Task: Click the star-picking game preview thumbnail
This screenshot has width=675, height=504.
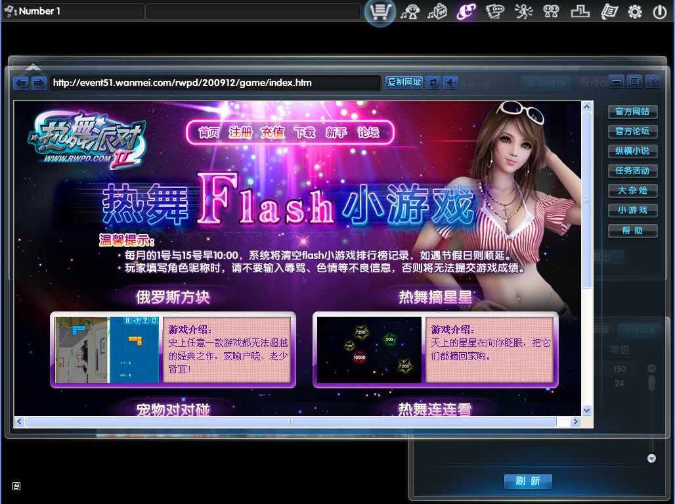Action: tap(370, 350)
